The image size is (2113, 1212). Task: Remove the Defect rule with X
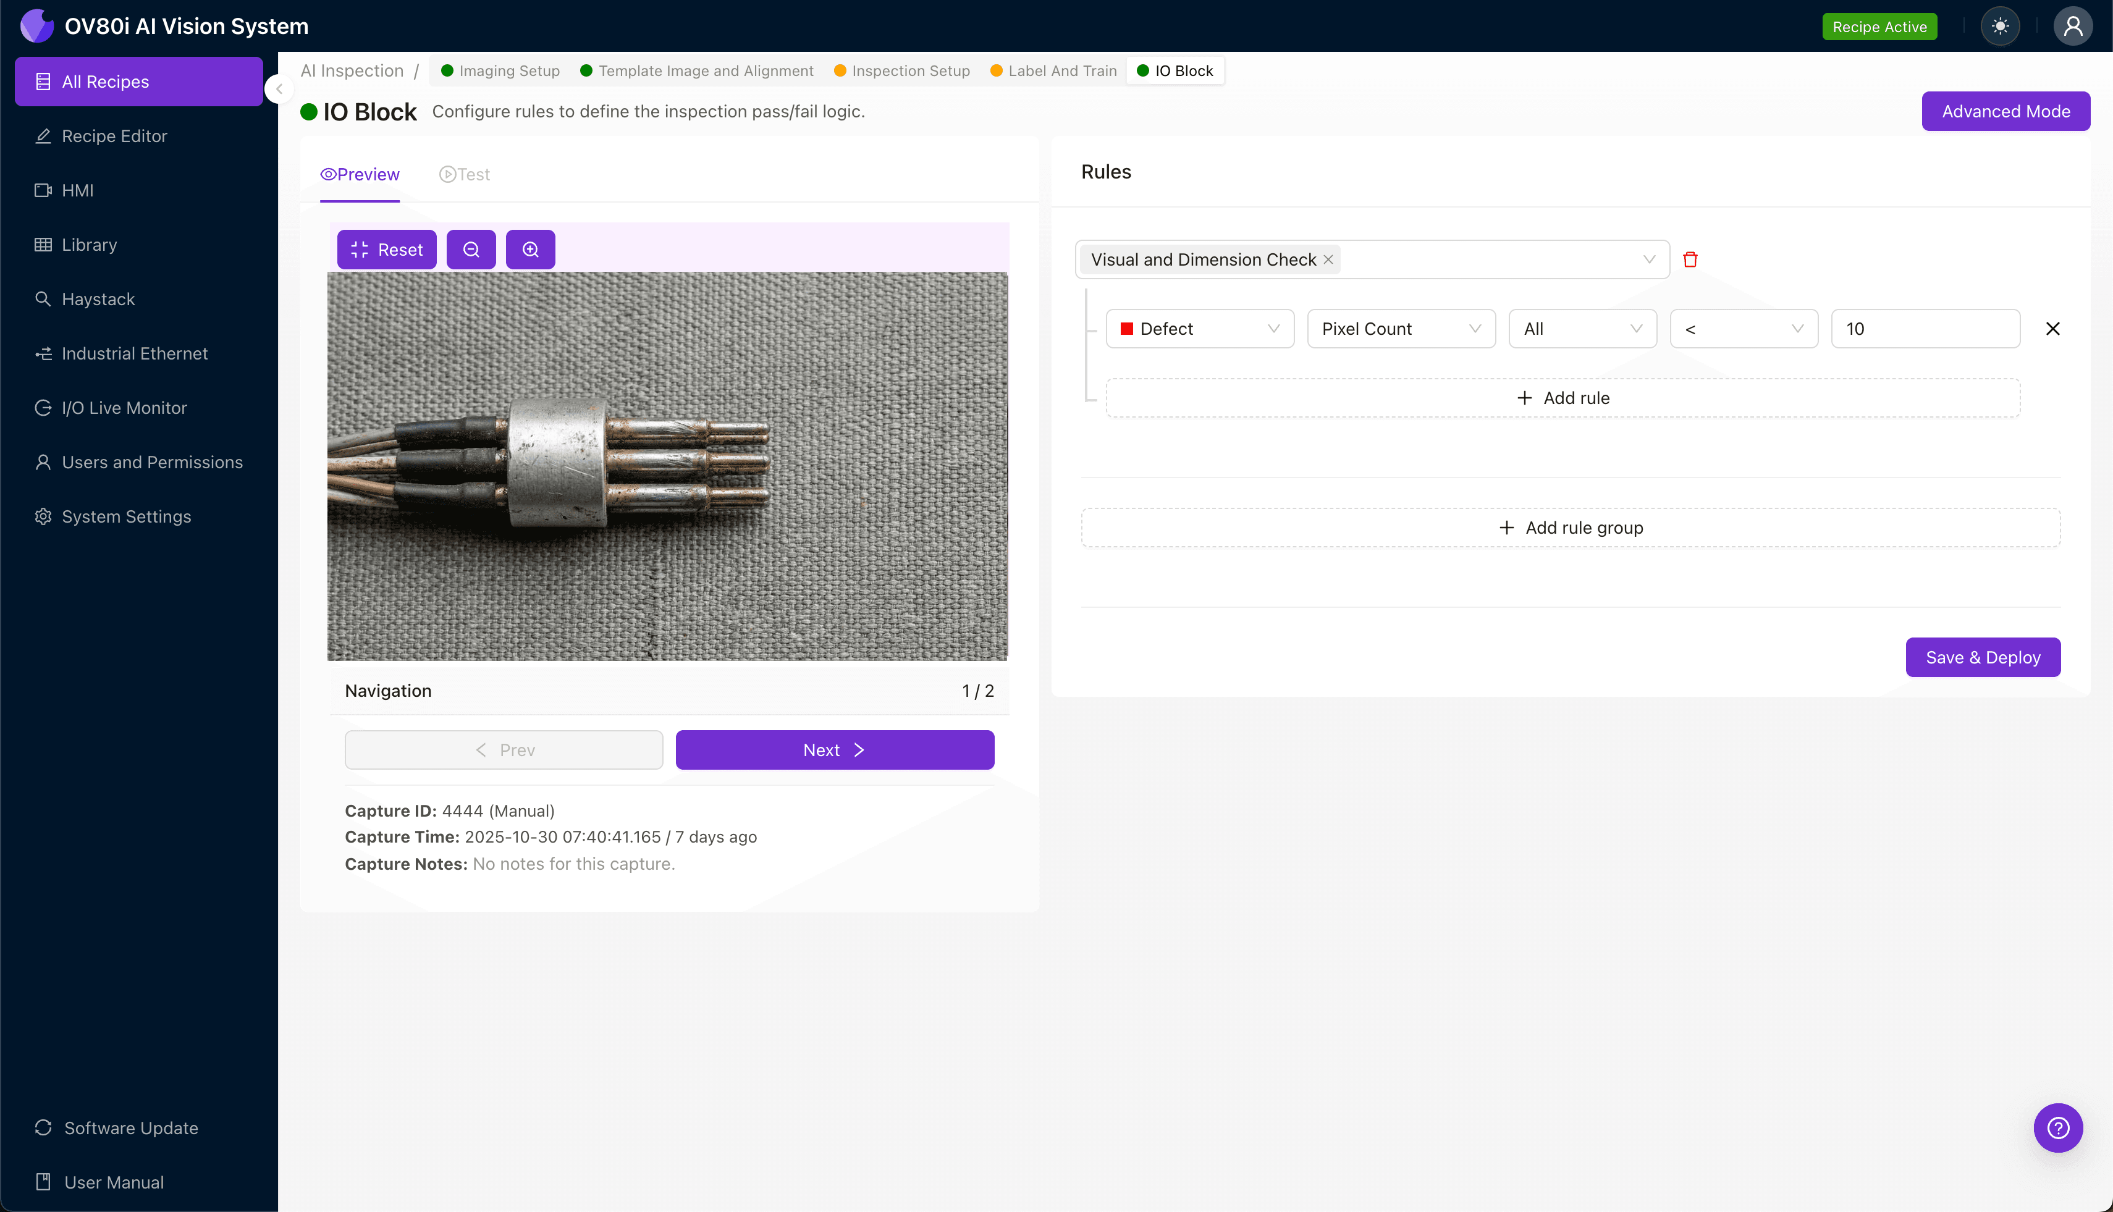[2052, 329]
